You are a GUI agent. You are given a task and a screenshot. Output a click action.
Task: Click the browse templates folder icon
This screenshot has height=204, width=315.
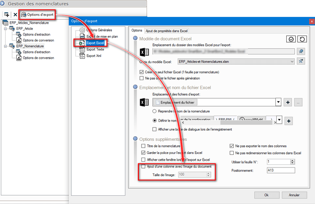[x=300, y=51]
